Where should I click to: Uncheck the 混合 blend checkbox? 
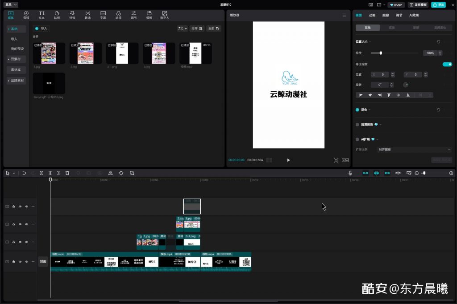click(357, 110)
